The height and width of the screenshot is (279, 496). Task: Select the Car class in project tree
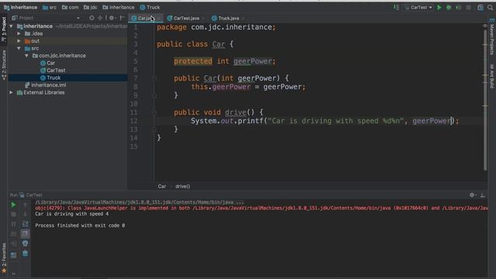pos(47,63)
